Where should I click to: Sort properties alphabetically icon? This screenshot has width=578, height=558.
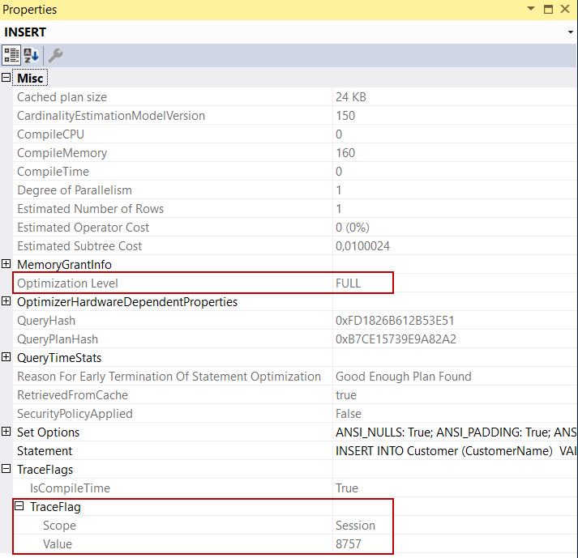point(32,55)
